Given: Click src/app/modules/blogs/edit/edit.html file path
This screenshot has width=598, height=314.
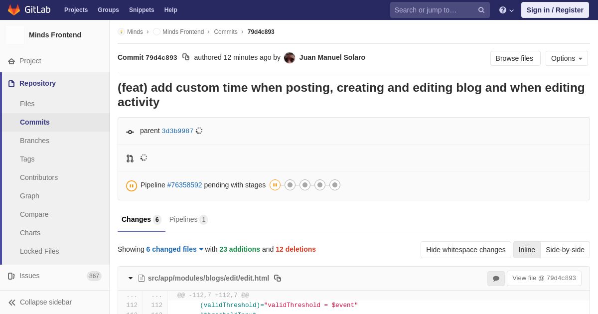Looking at the screenshot, I should pyautogui.click(x=208, y=278).
